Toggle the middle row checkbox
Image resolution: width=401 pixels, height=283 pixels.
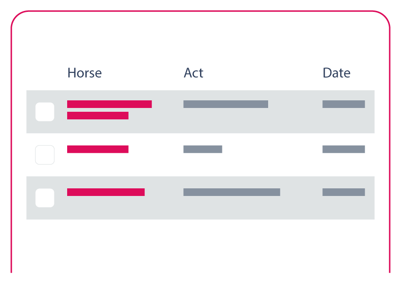pos(45,155)
